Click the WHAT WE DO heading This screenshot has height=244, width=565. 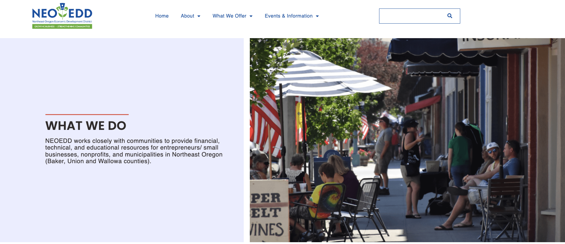coord(86,126)
